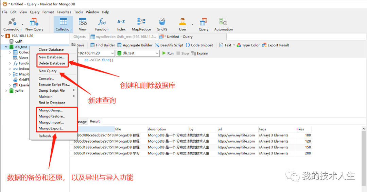
Task: Open the User toolbar icon
Action: pyautogui.click(x=182, y=24)
